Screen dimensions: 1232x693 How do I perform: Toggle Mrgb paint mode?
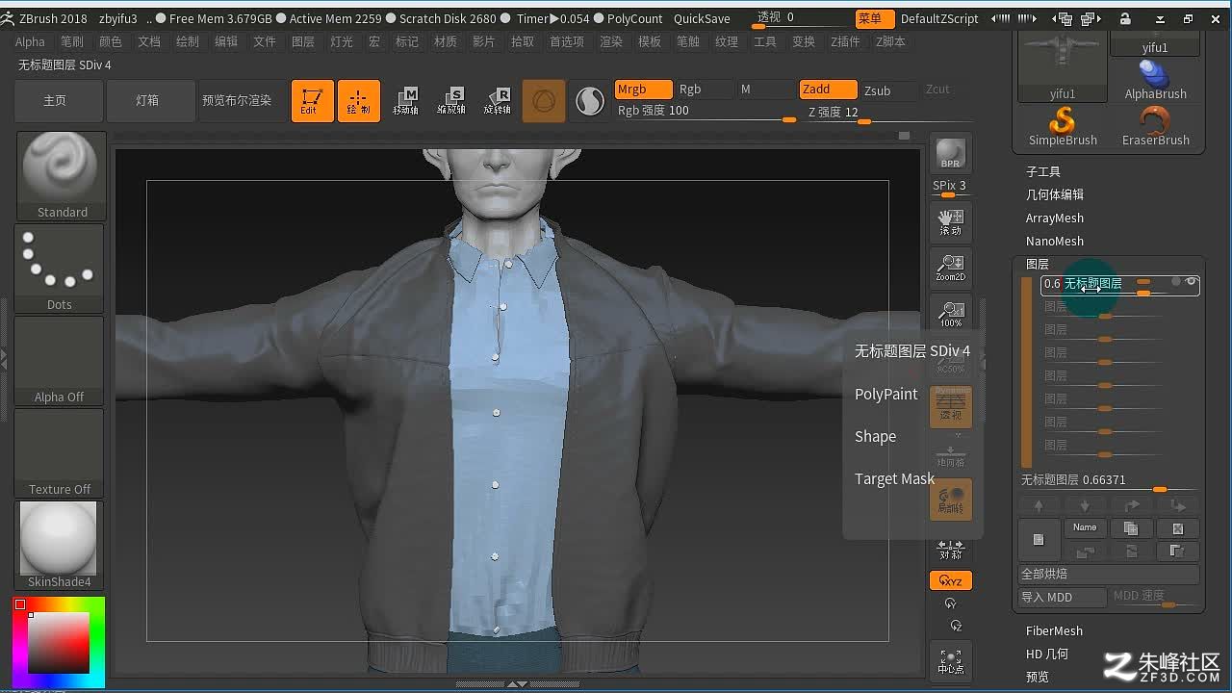coord(643,90)
